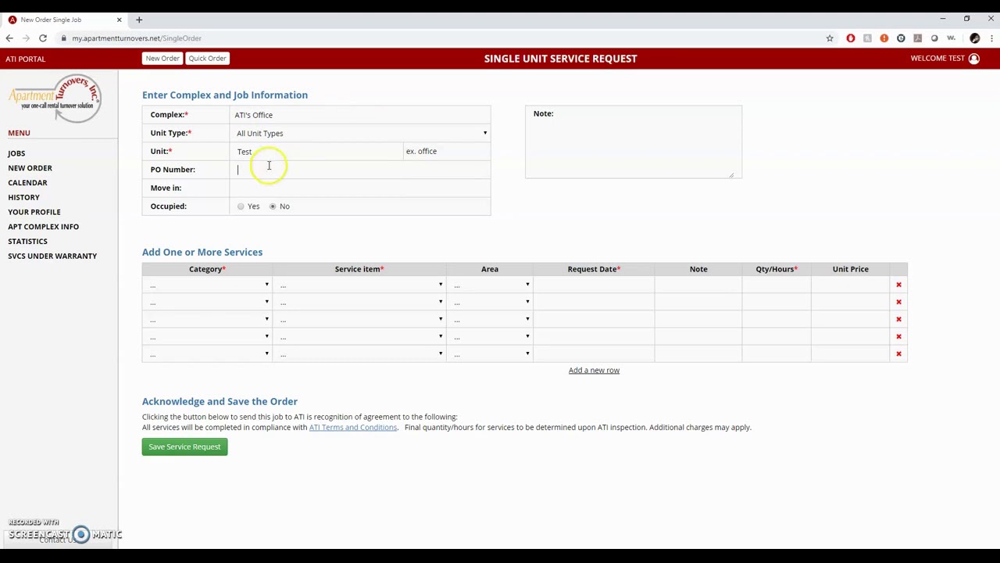Open Apt Complex Info in the sidebar
The image size is (1000, 563).
pos(43,227)
